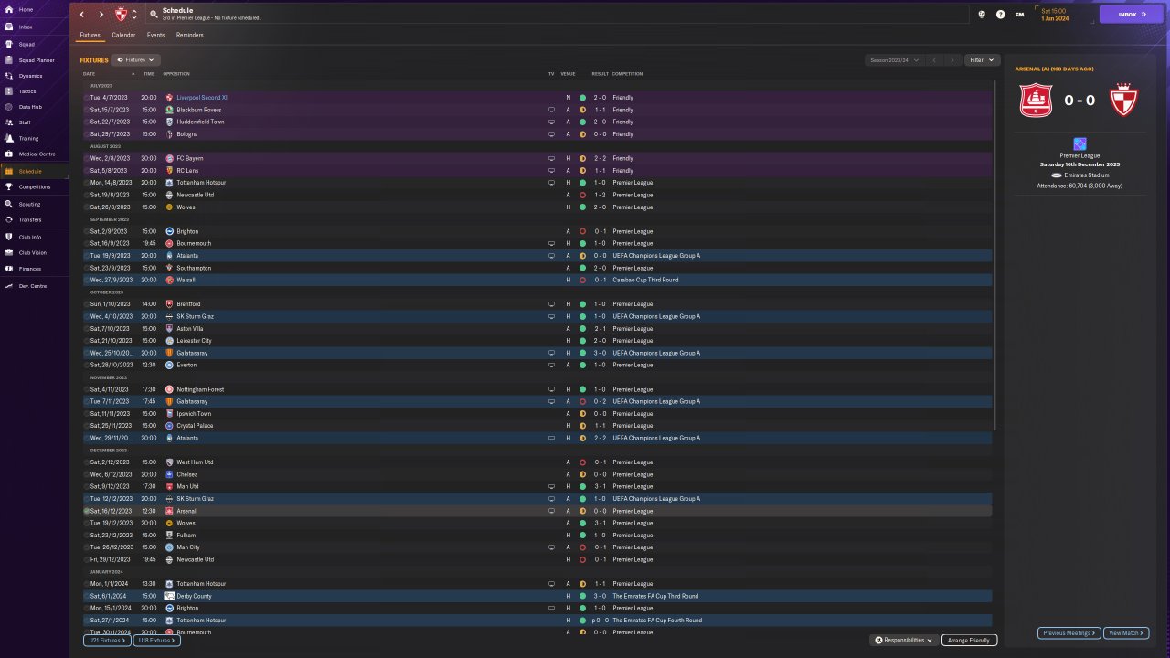Open Schedule in the sidebar menu

tap(34, 171)
